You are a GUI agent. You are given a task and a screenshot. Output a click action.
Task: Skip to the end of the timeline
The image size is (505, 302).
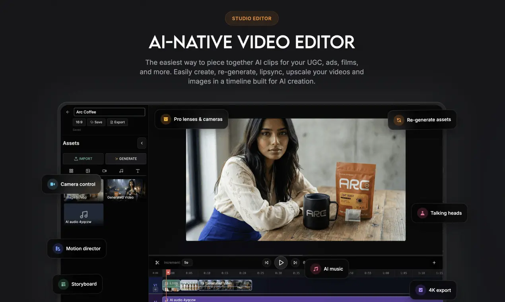pos(295,263)
